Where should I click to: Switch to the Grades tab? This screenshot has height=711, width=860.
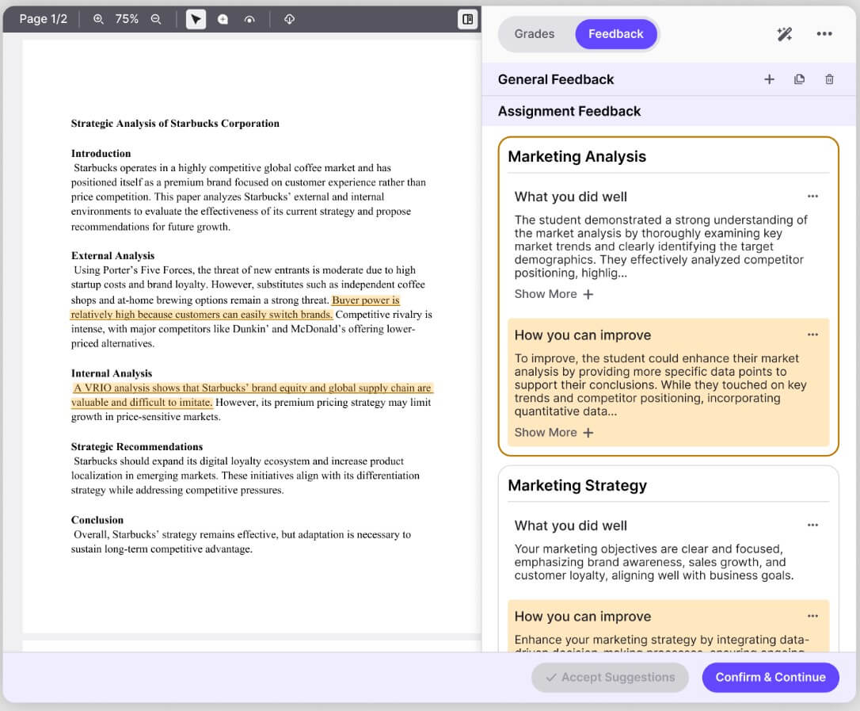click(535, 34)
